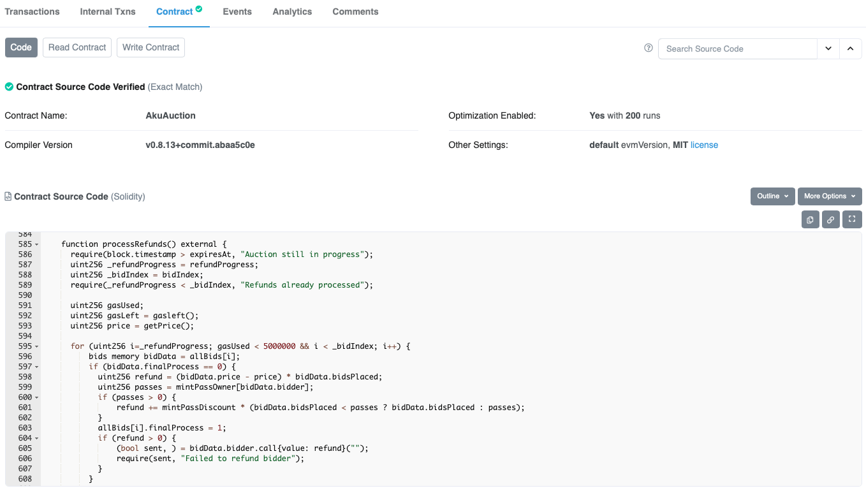Select the Write Contract button
This screenshot has width=866, height=493.
[150, 47]
